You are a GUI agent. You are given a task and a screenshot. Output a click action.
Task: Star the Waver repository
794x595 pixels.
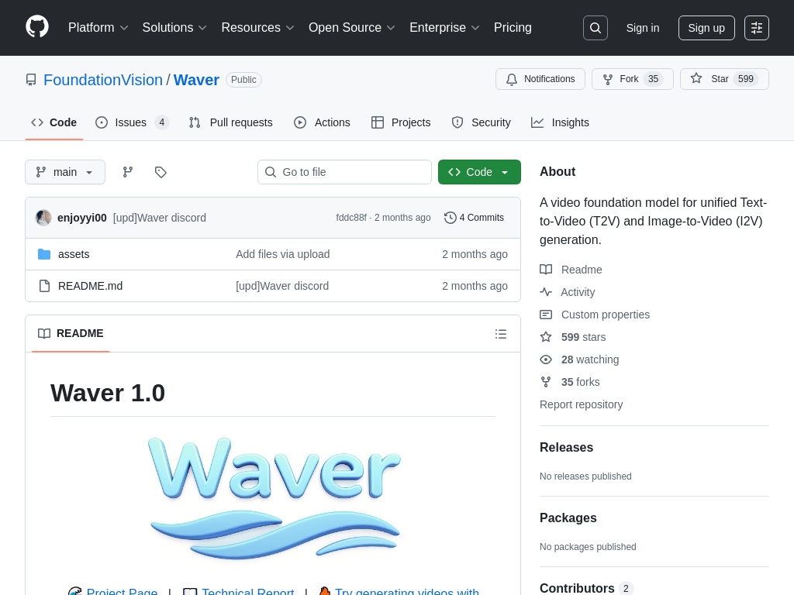pyautogui.click(x=723, y=79)
